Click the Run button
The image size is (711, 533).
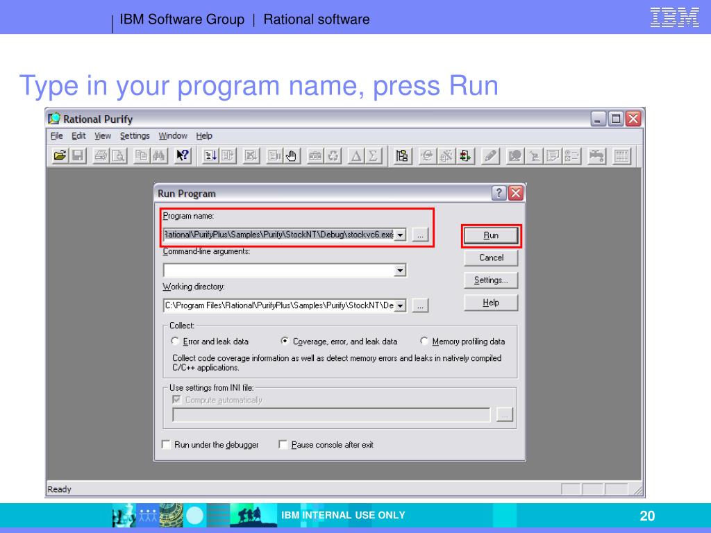pos(491,236)
